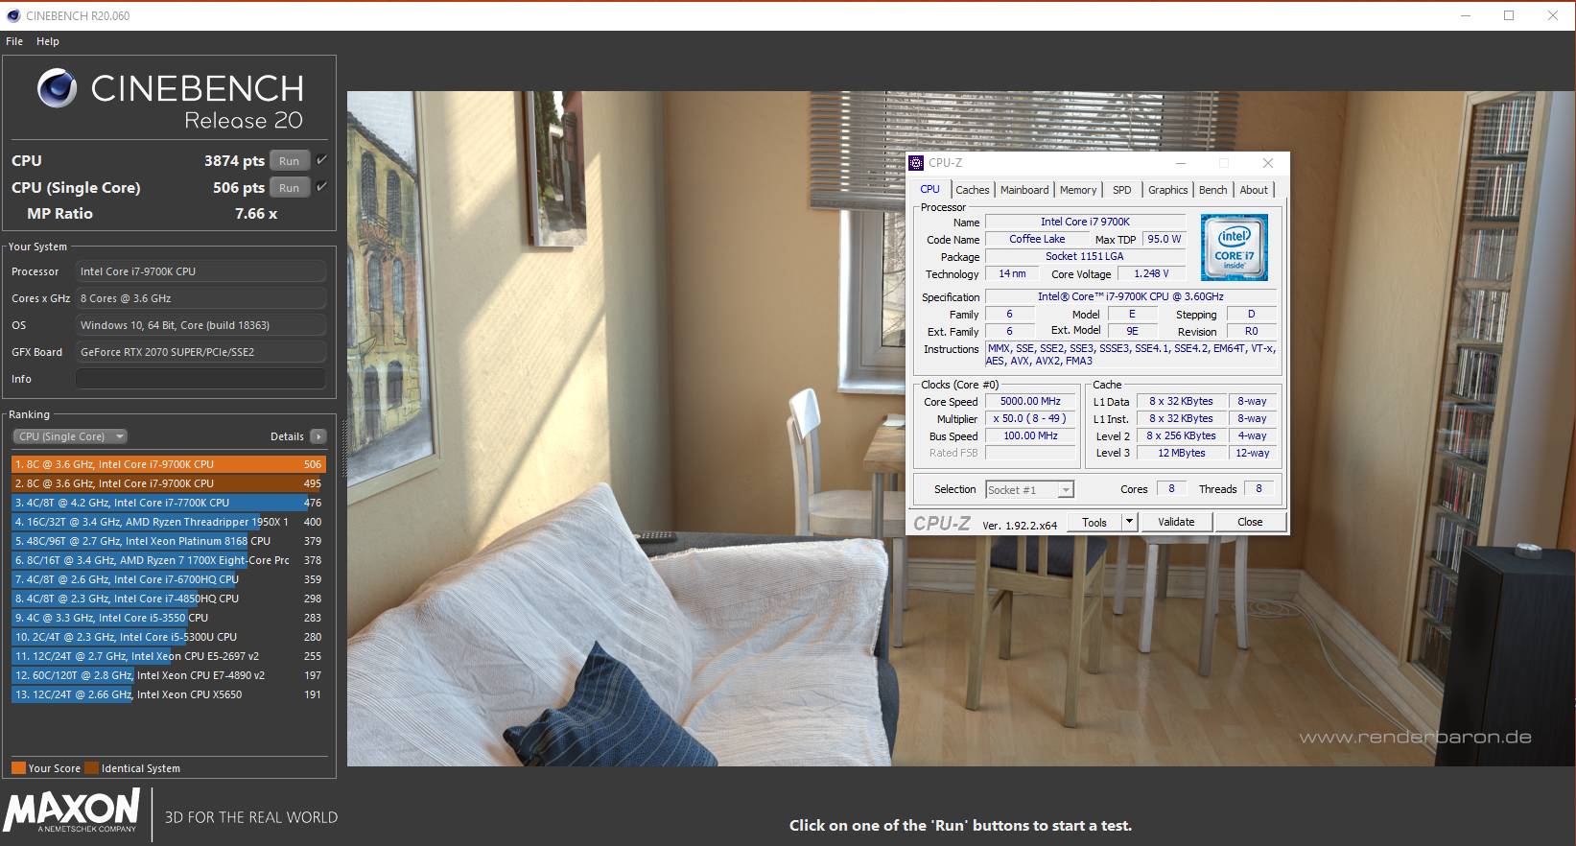Click the Processor field Intel Core i7-9700K CPU
This screenshot has width=1576, height=846.
click(200, 271)
